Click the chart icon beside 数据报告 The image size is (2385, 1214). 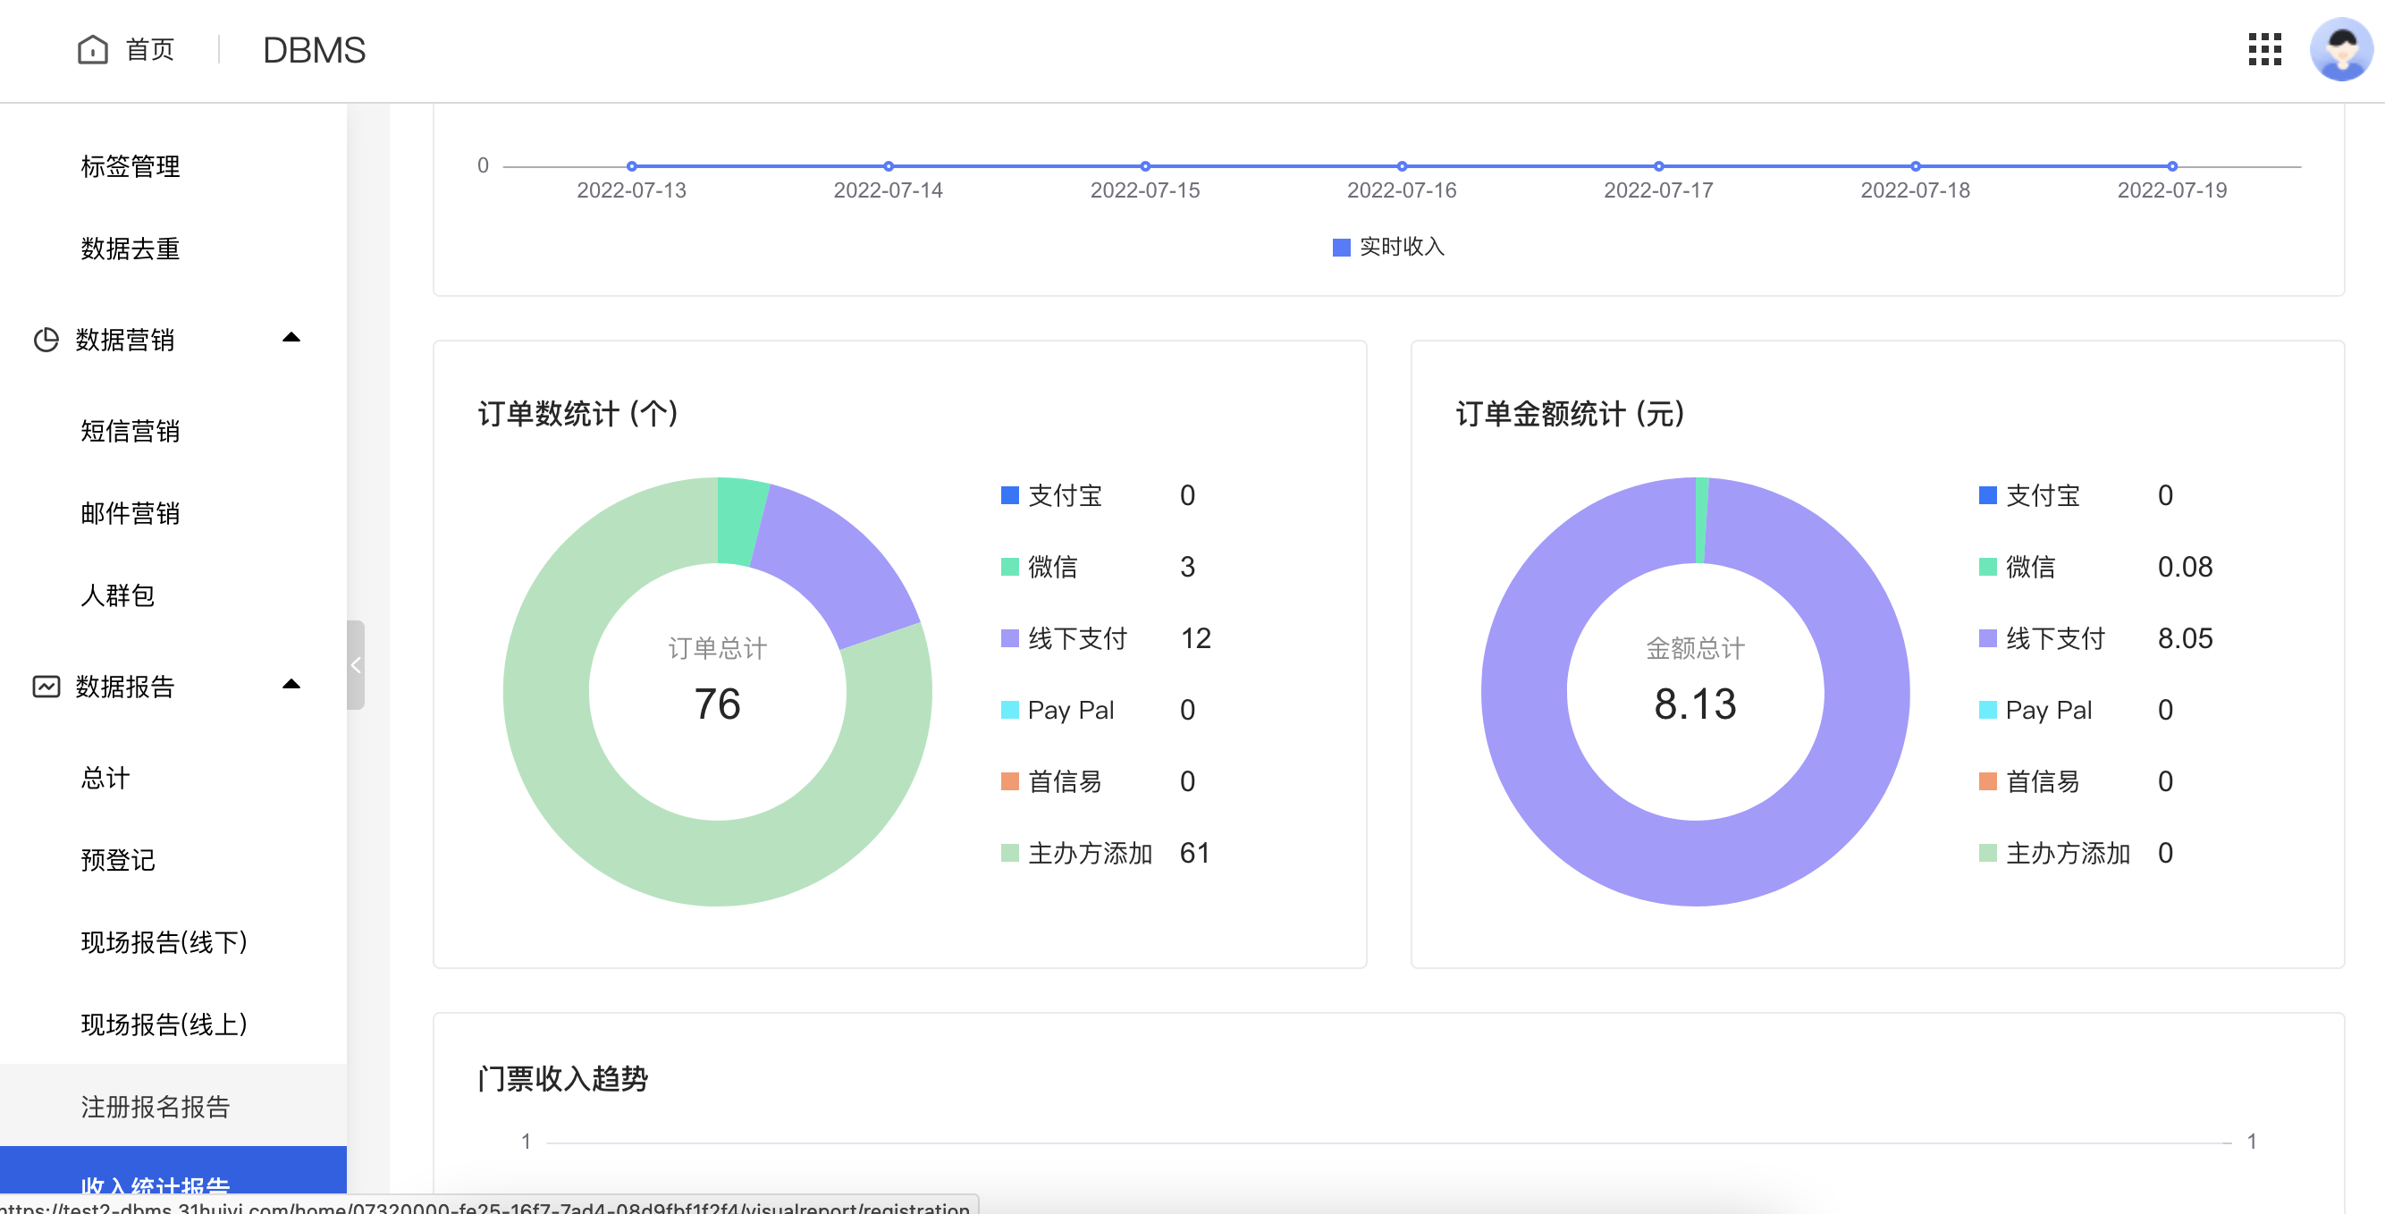point(45,687)
